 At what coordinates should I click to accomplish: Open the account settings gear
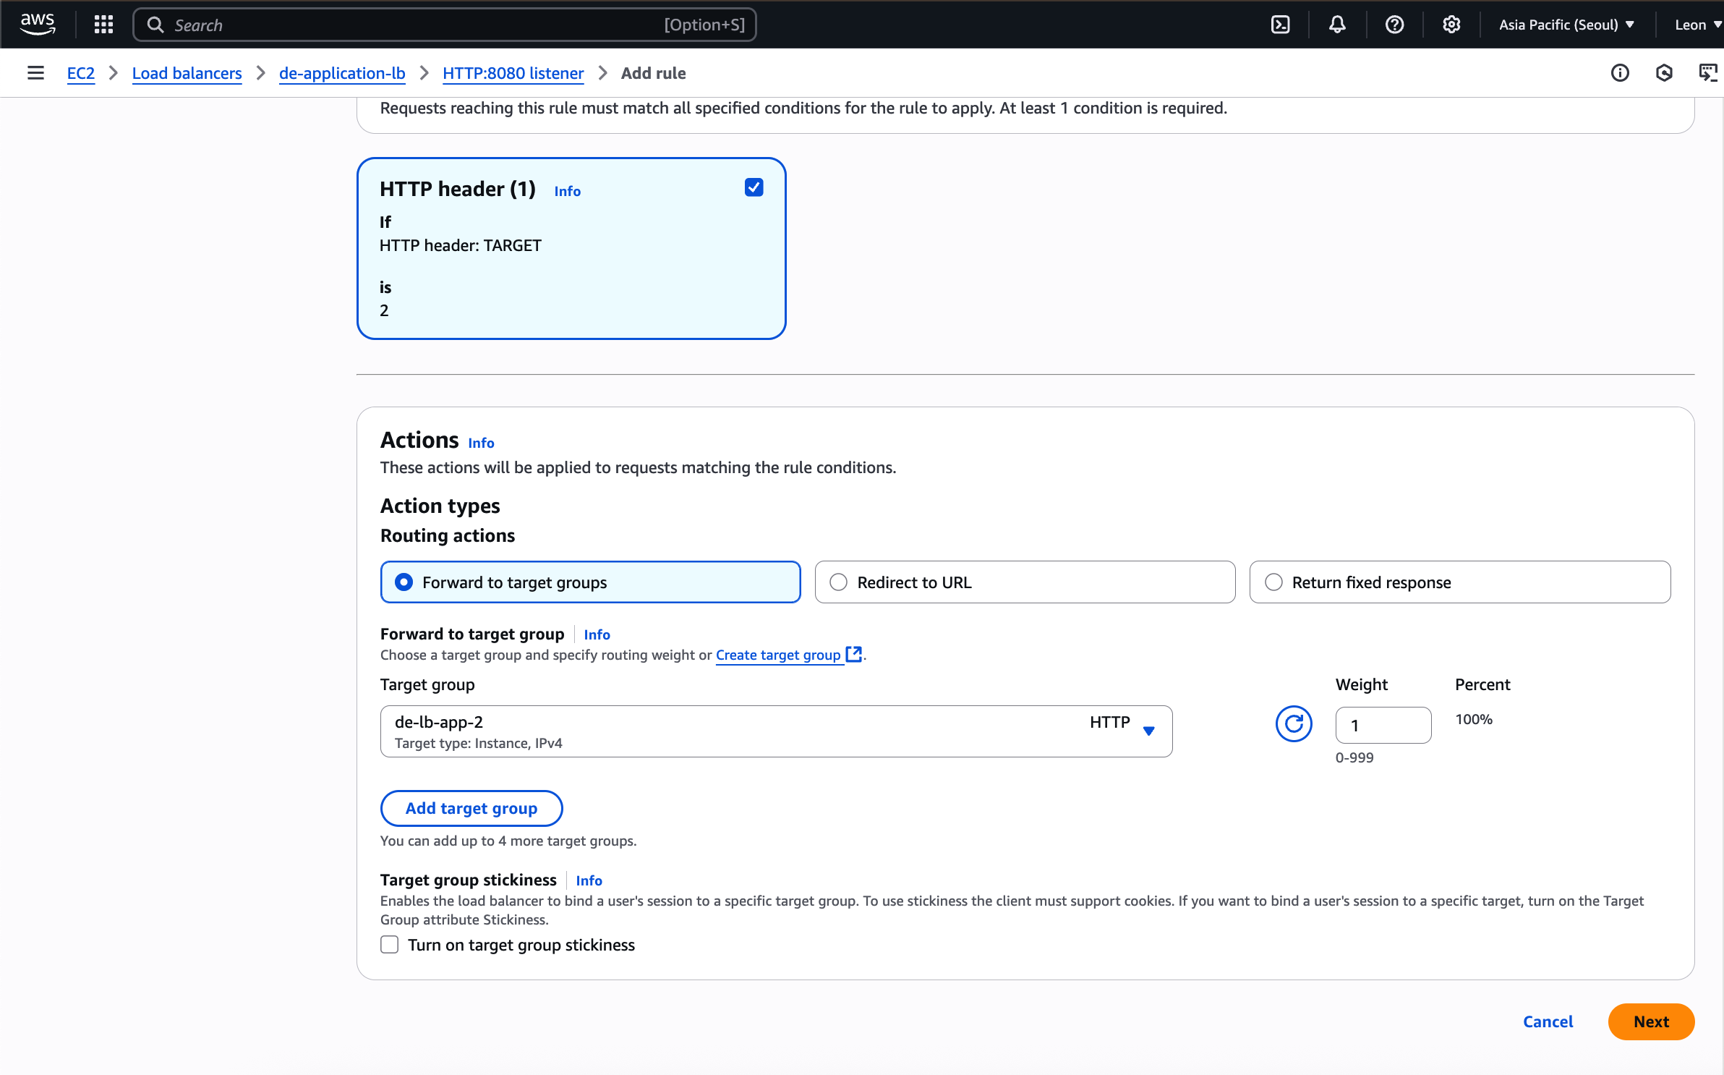click(x=1451, y=24)
